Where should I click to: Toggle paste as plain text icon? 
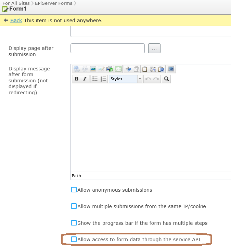pyautogui.click(x=153, y=69)
